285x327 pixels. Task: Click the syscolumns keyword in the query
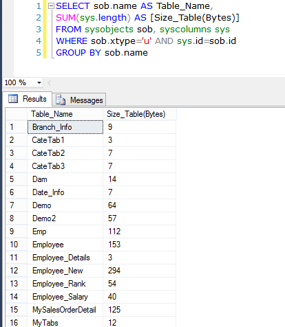click(x=185, y=30)
